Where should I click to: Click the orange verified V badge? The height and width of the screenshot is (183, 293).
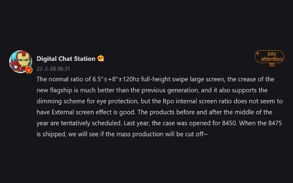pyautogui.click(x=29, y=70)
